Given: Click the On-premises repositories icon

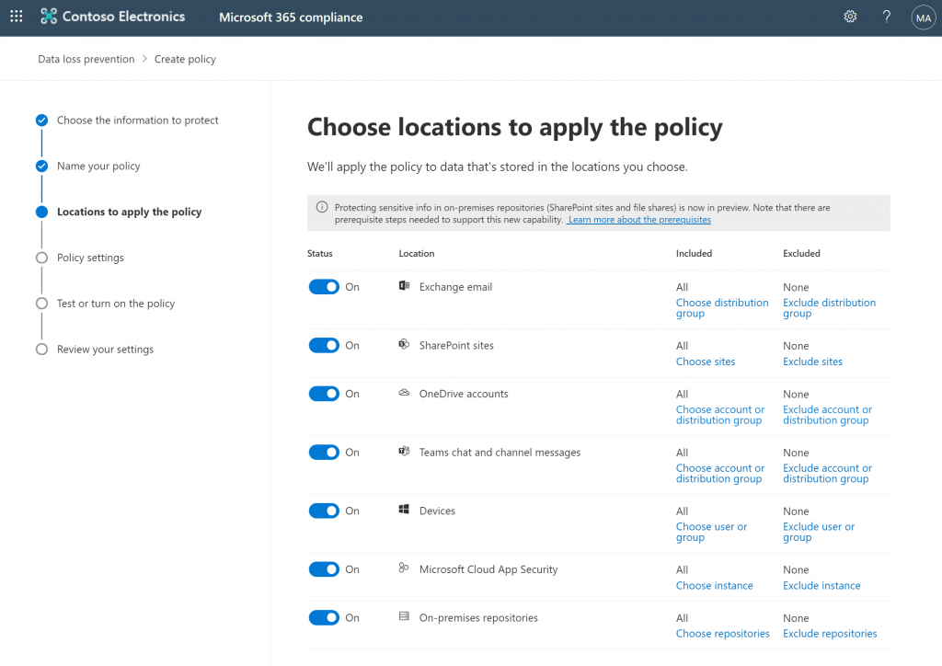Looking at the screenshot, I should pyautogui.click(x=405, y=616).
